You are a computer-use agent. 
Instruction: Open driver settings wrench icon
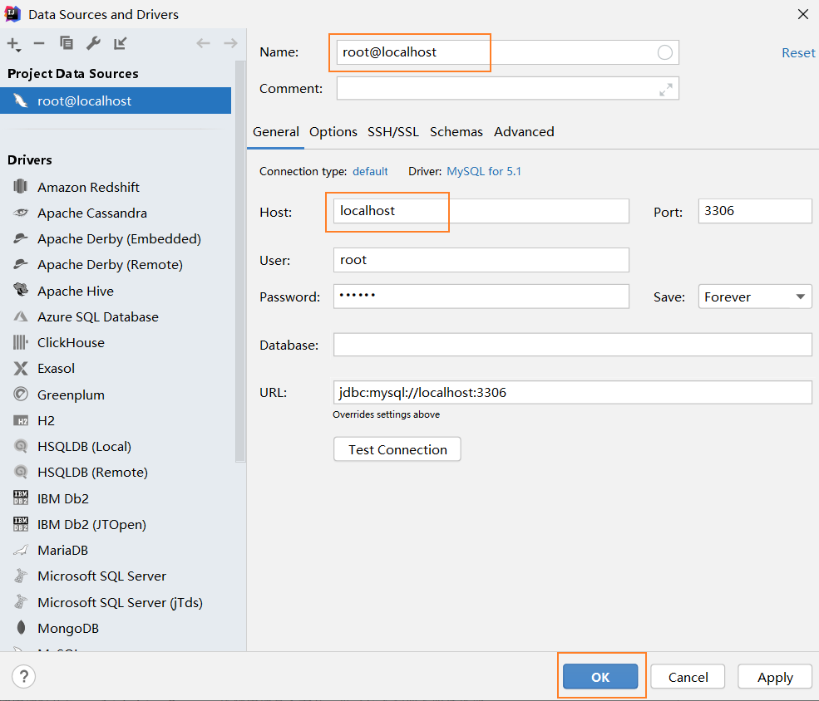93,43
